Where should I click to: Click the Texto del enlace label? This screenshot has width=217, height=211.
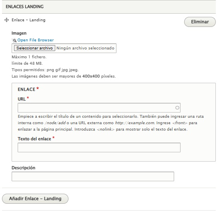[x=34, y=139]
